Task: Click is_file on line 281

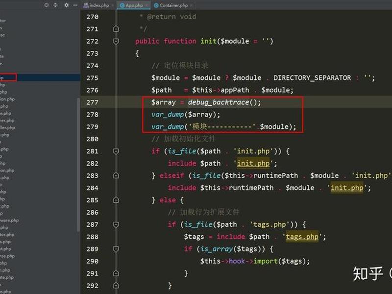Action: (x=182, y=151)
